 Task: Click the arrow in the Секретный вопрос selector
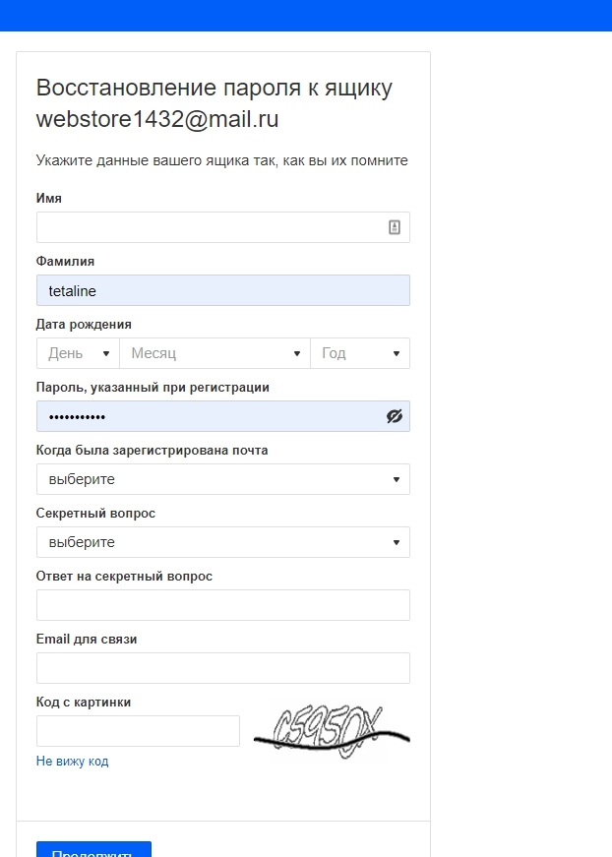point(397,543)
